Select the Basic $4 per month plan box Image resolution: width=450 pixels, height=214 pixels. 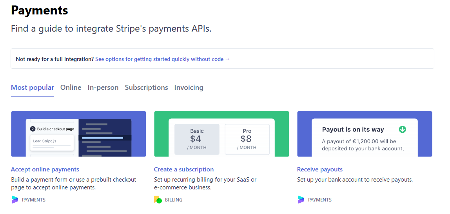tap(197, 139)
